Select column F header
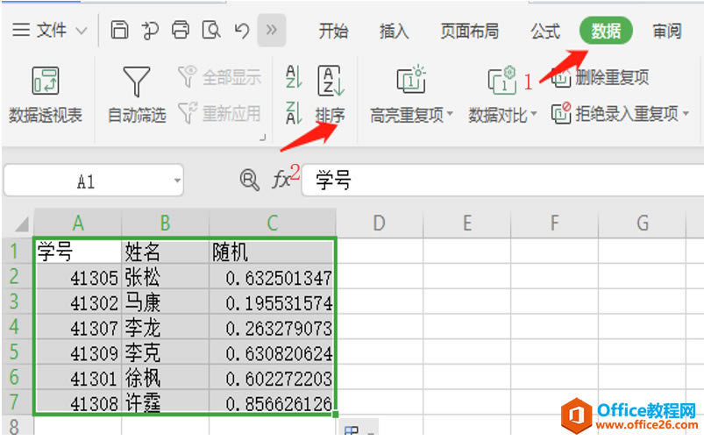 point(554,223)
